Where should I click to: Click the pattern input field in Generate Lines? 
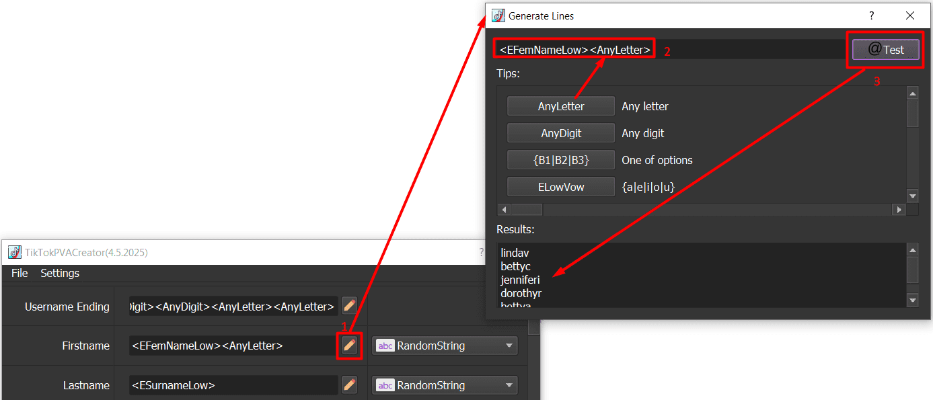(671, 49)
